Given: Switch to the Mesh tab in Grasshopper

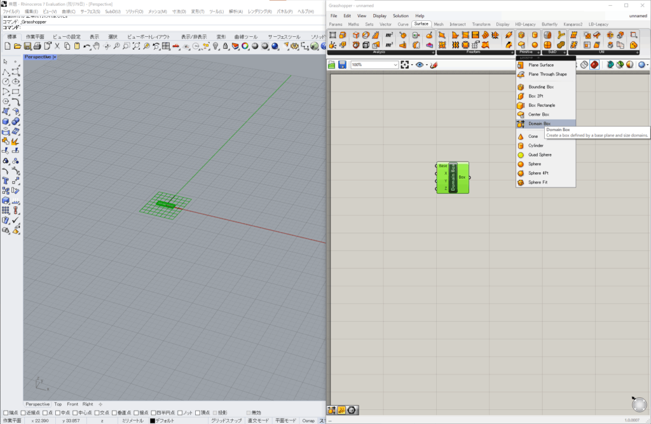Looking at the screenshot, I should 439,24.
